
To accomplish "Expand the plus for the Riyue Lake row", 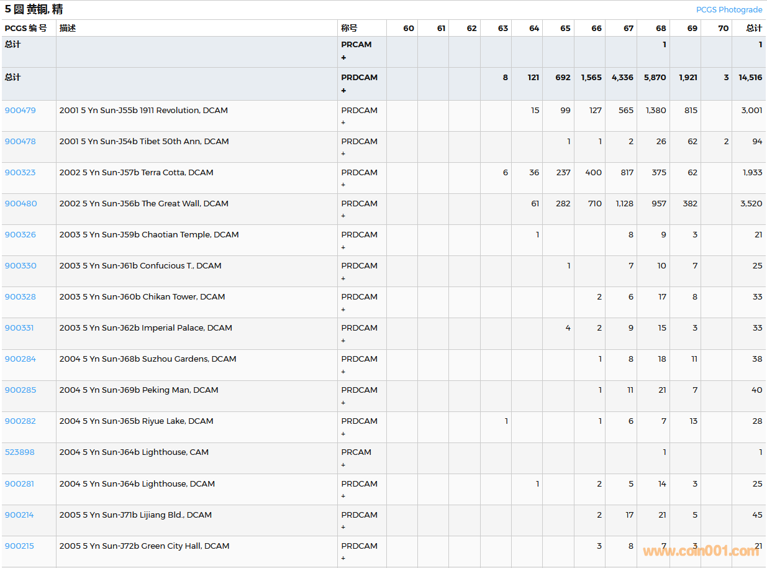I will click(x=343, y=434).
